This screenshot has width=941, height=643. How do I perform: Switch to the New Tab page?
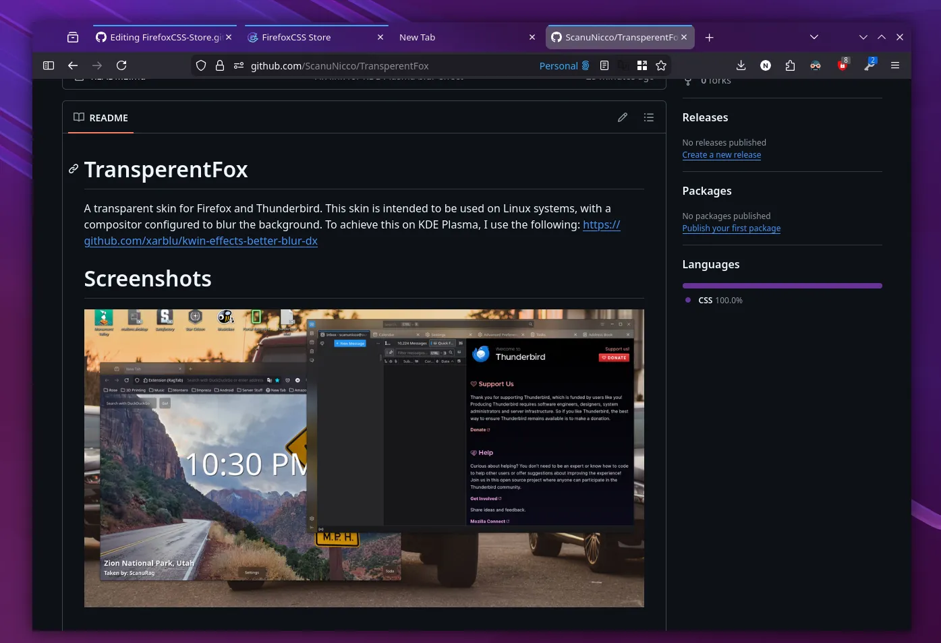(x=417, y=37)
